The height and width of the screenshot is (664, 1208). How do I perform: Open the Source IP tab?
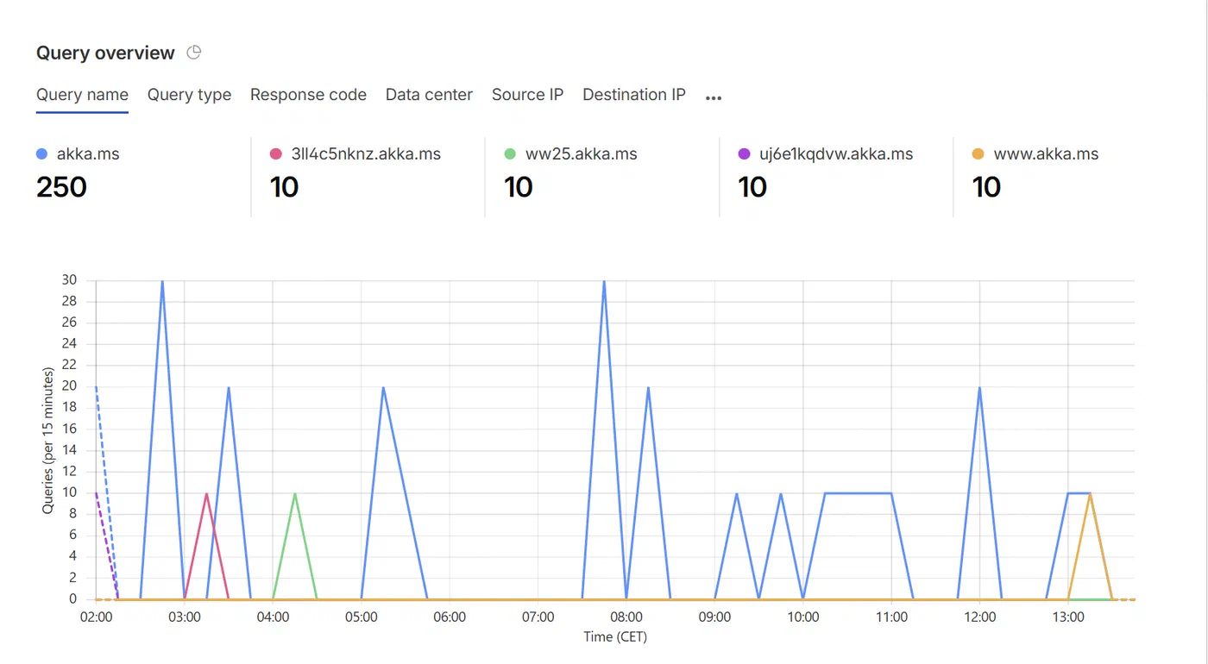pyautogui.click(x=527, y=95)
